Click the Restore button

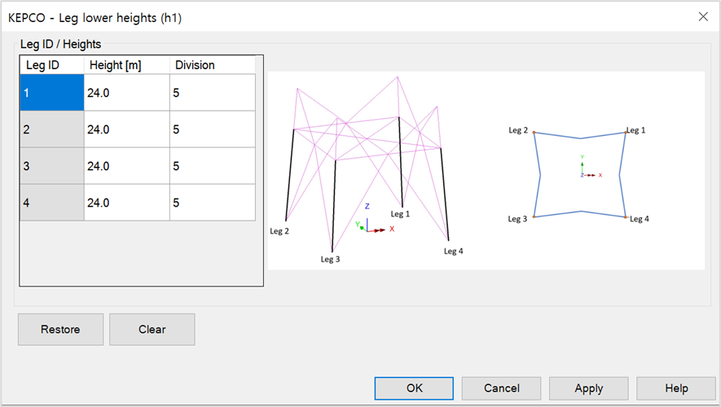60,330
